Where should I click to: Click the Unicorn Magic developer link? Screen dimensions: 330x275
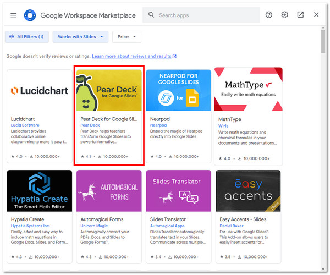tap(94, 226)
